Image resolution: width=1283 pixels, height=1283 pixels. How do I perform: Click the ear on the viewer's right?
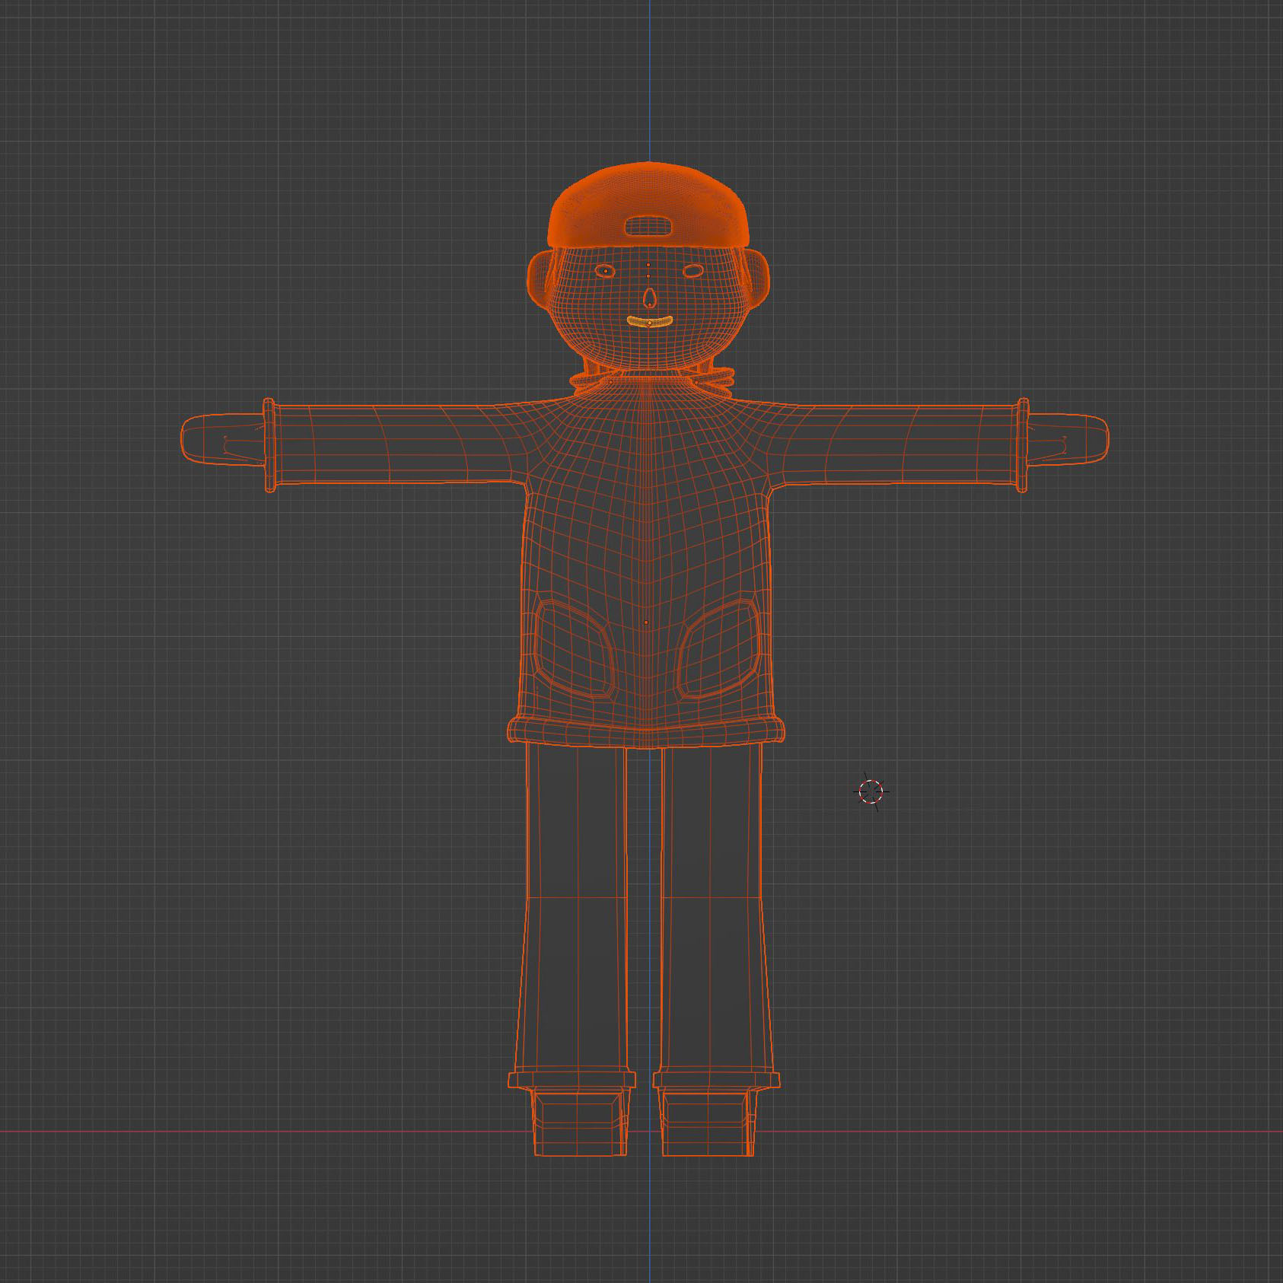[756, 280]
